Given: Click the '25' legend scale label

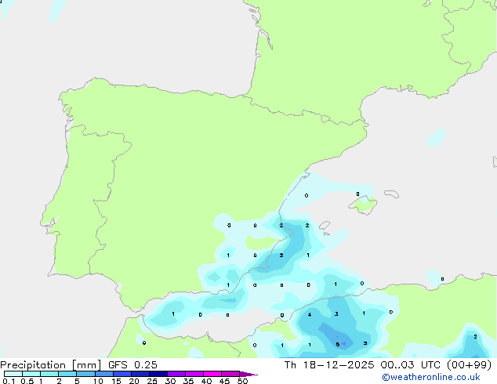Looking at the screenshot, I should 152,381.
